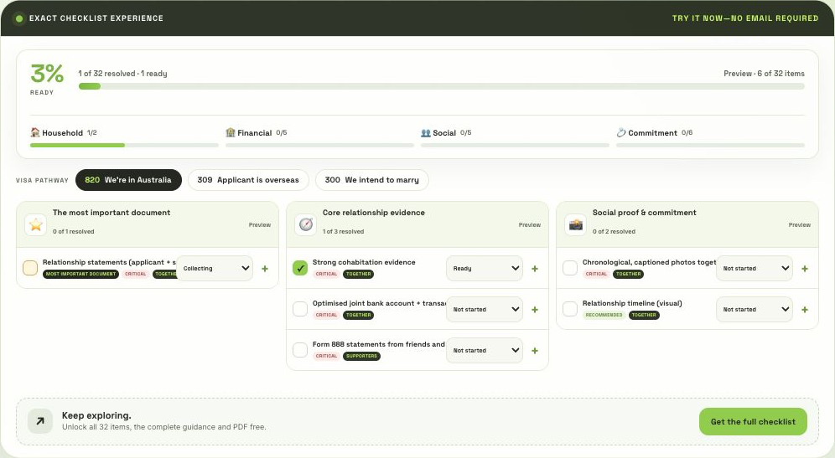Click Critical tag under Strong cohabitation evidence
This screenshot has width=835, height=458.
click(326, 274)
